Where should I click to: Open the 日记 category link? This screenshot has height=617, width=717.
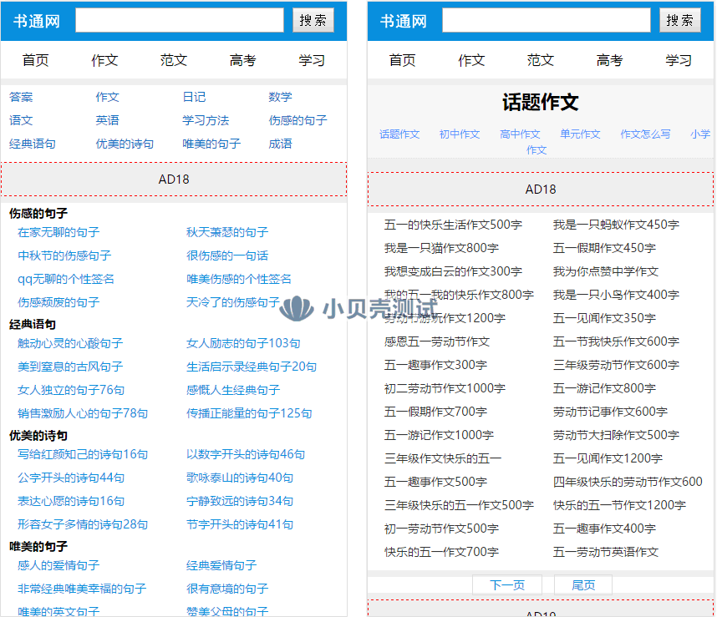[194, 97]
